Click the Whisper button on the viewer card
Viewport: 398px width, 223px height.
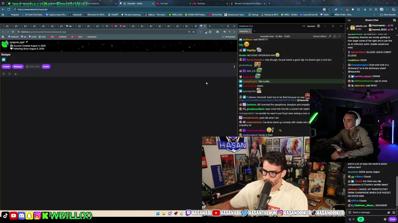(x=18, y=67)
